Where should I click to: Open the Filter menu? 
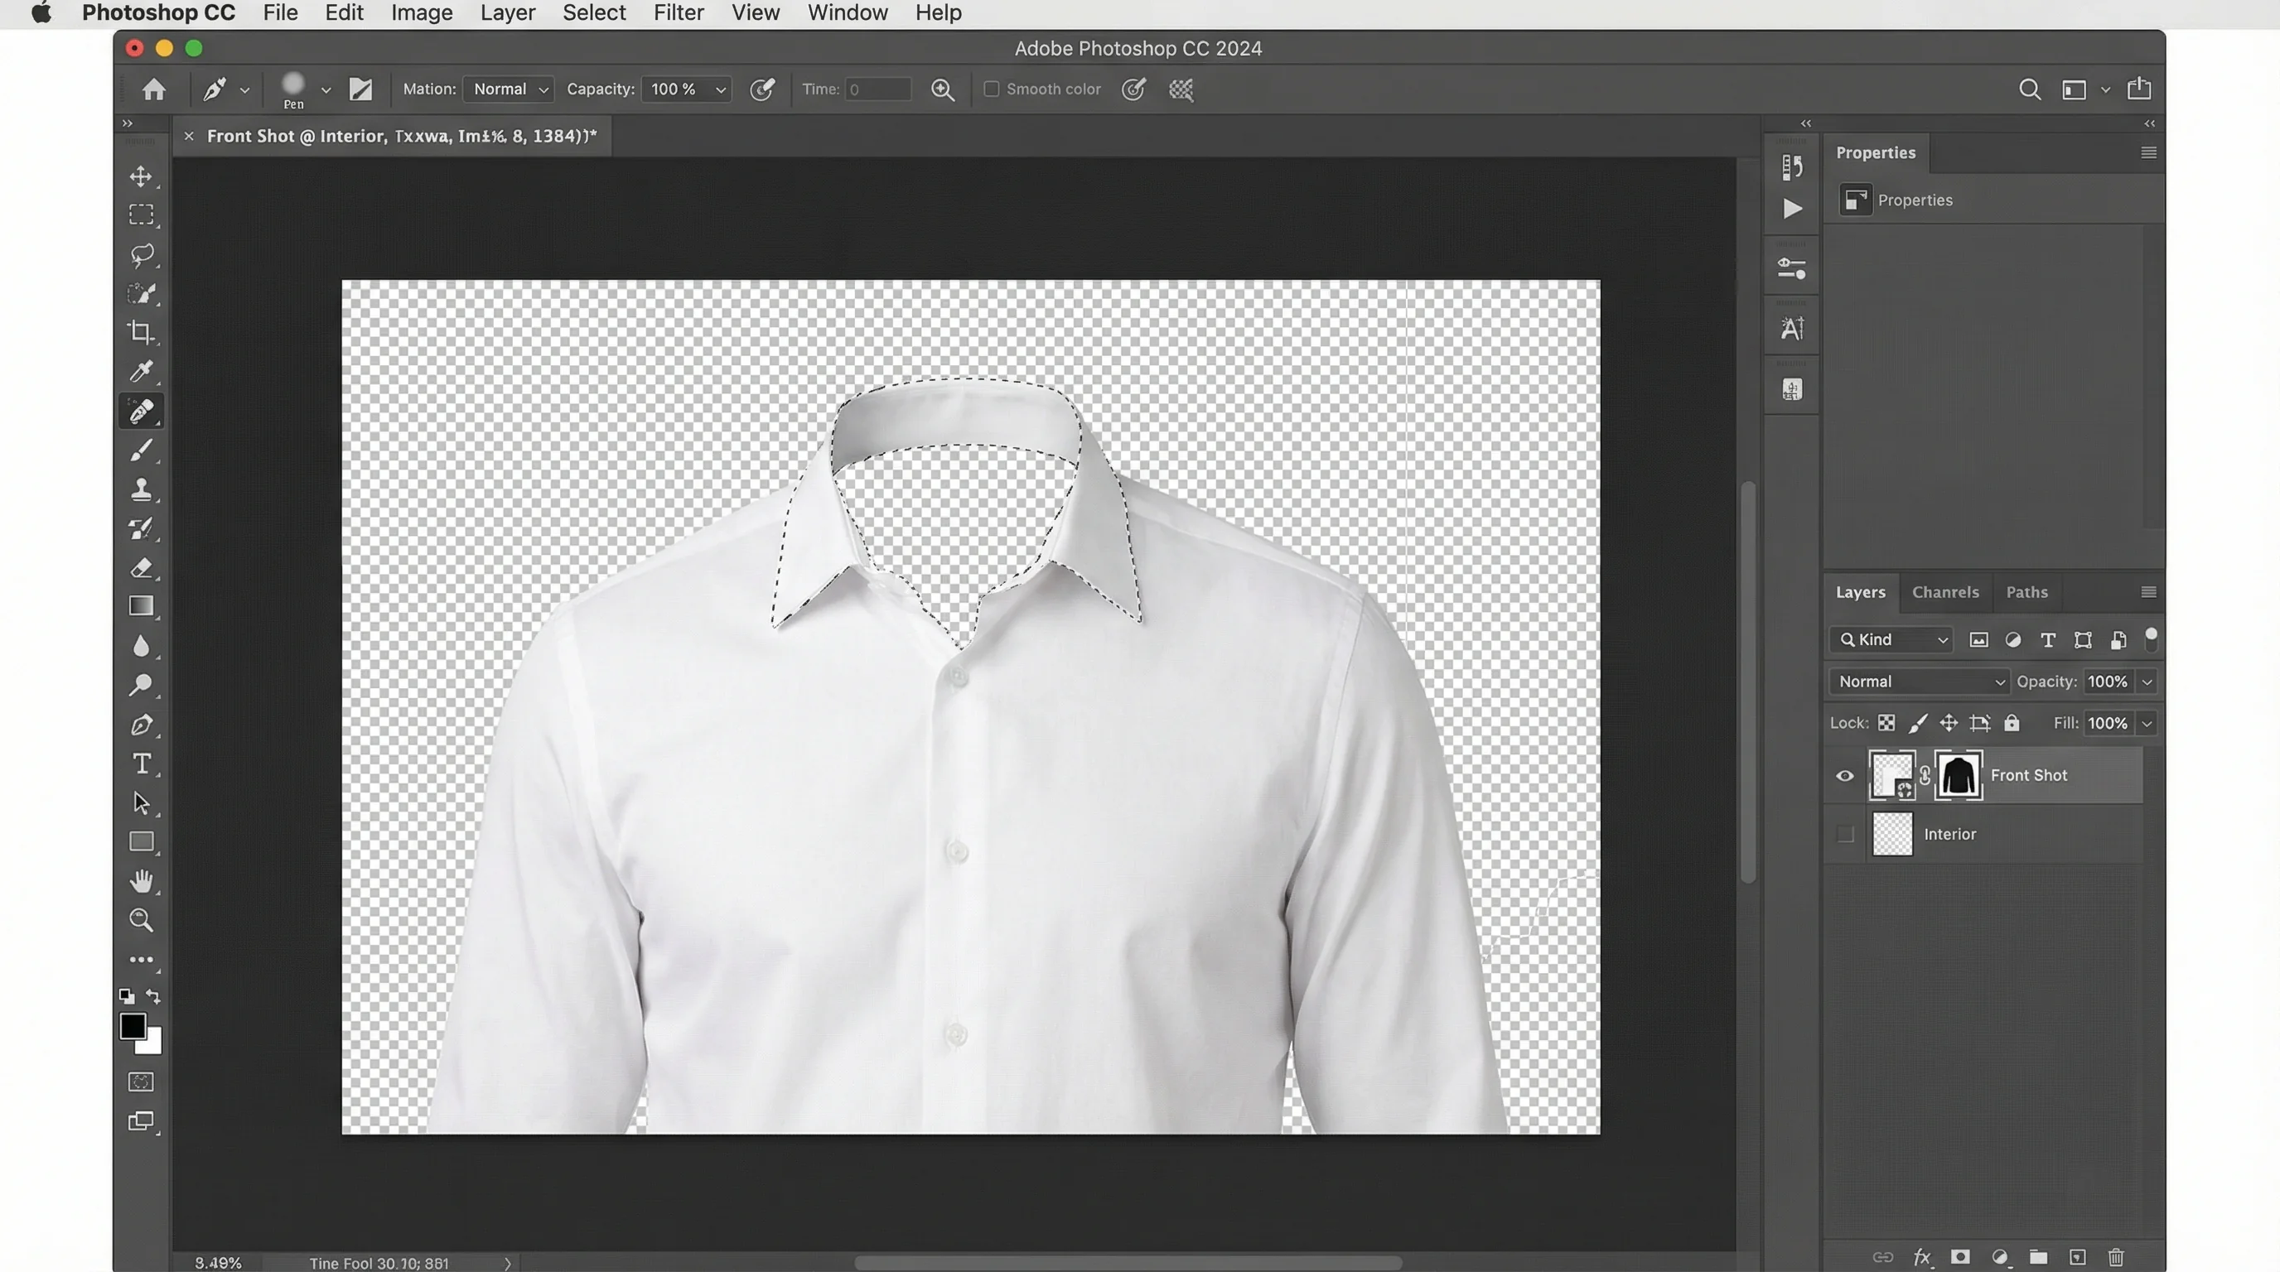pyautogui.click(x=678, y=12)
